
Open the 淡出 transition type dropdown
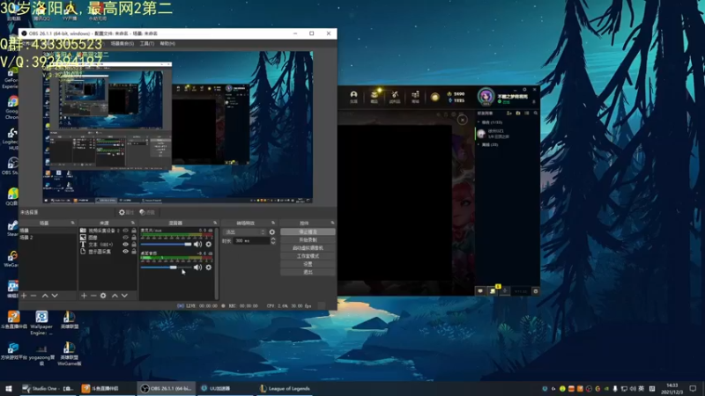245,232
